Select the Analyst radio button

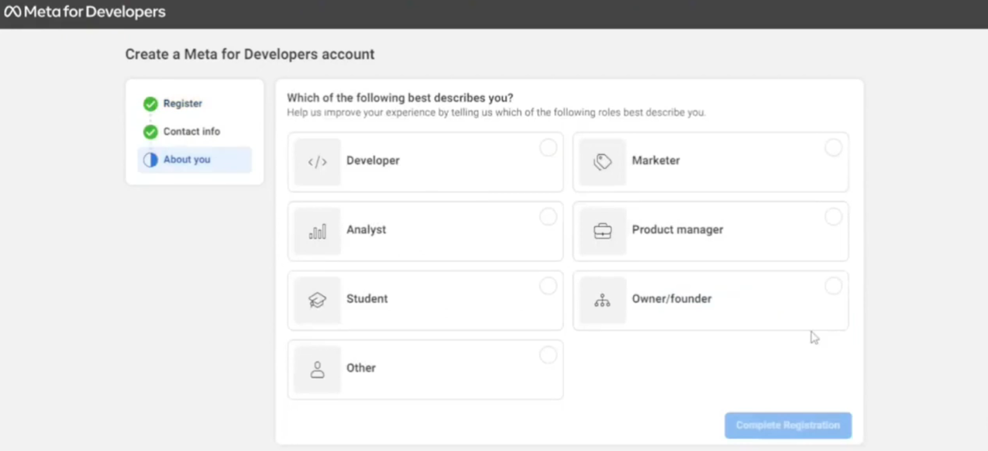coord(548,217)
